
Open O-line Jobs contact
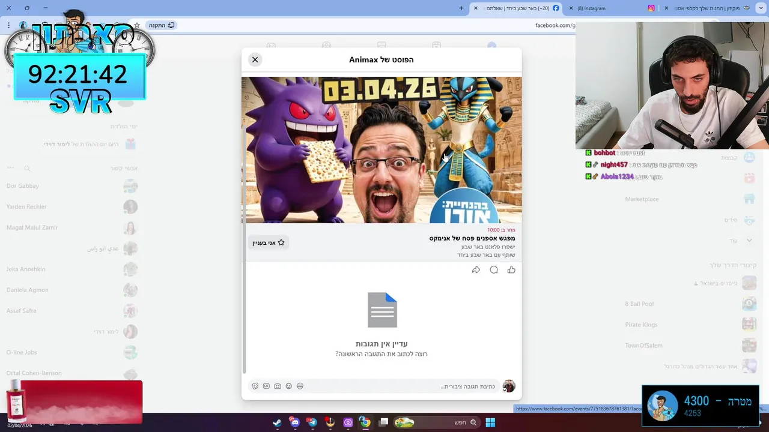point(71,352)
